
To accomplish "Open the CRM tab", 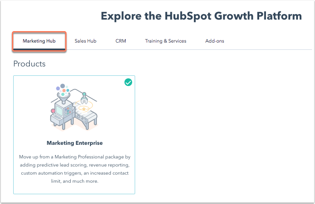I will coord(121,41).
